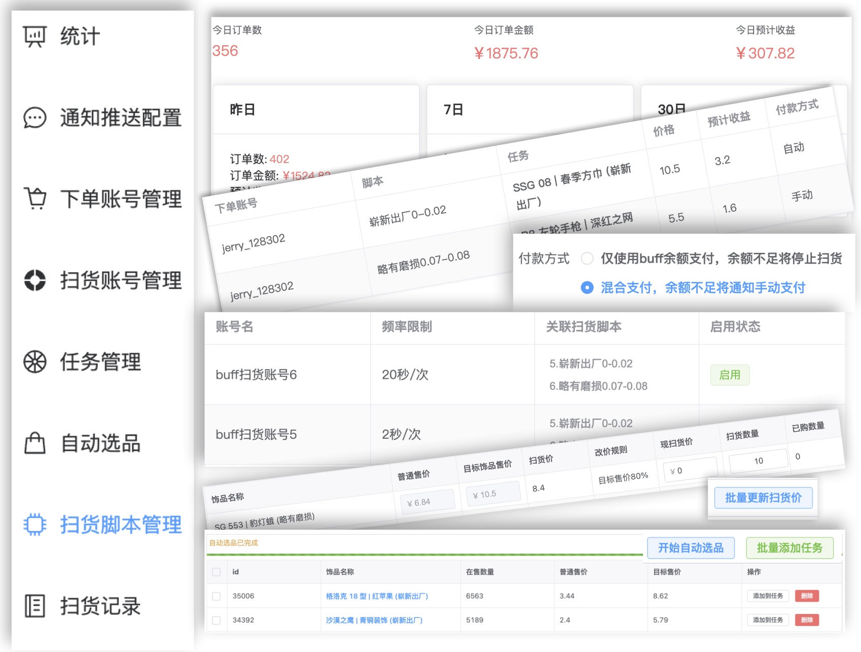Click 删除 for item 34392
The height and width of the screenshot is (652, 861).
point(807,620)
